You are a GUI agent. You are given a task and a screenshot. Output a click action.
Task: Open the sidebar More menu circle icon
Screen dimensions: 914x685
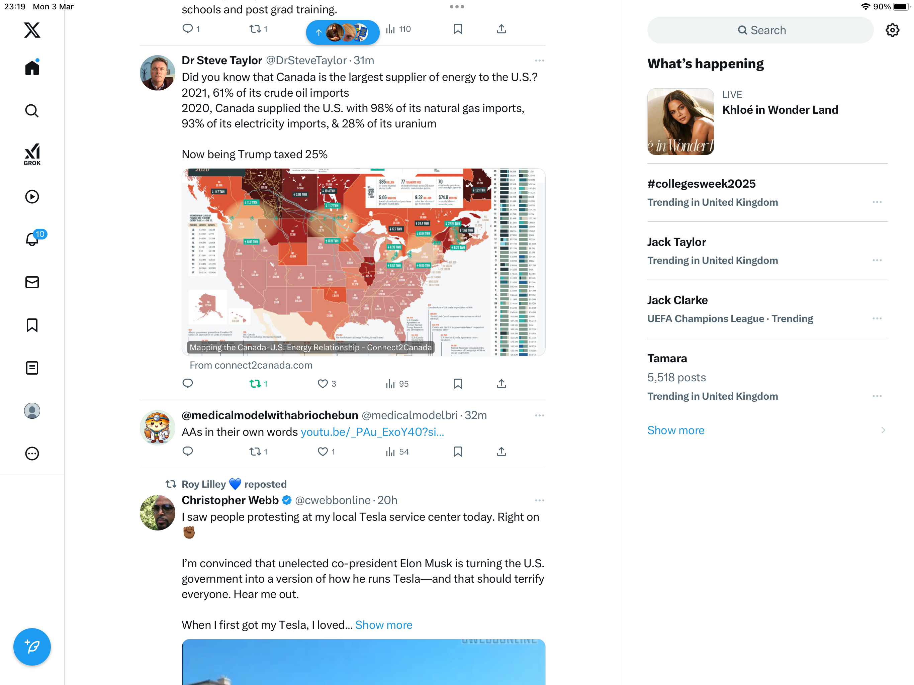[32, 454]
